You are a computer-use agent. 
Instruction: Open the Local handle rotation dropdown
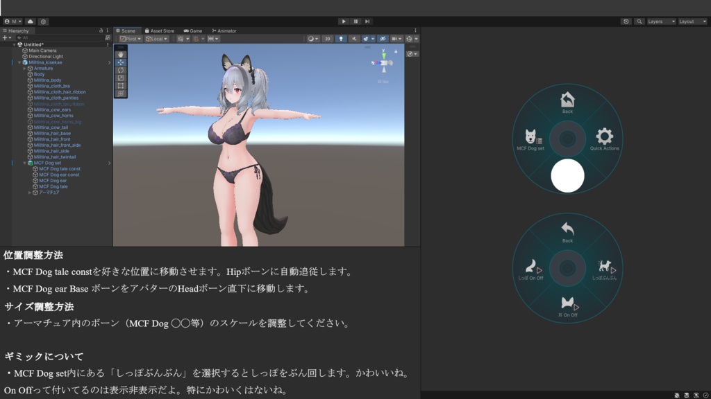tap(156, 39)
